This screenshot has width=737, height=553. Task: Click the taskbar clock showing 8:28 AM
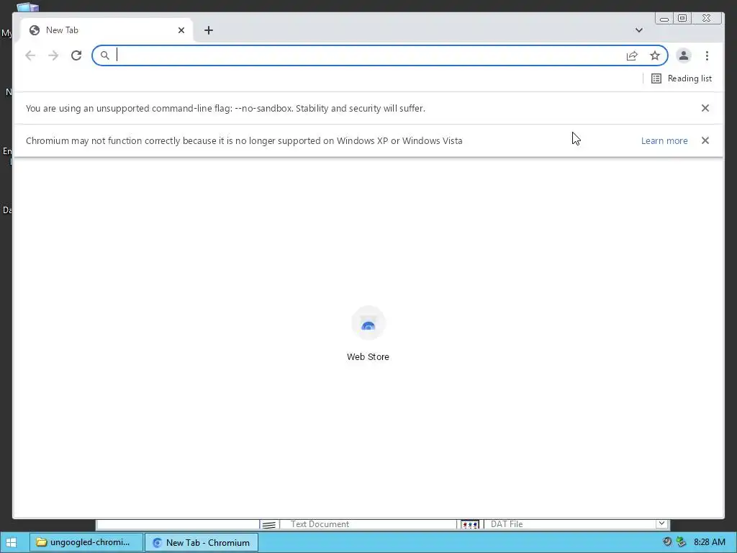click(x=709, y=542)
